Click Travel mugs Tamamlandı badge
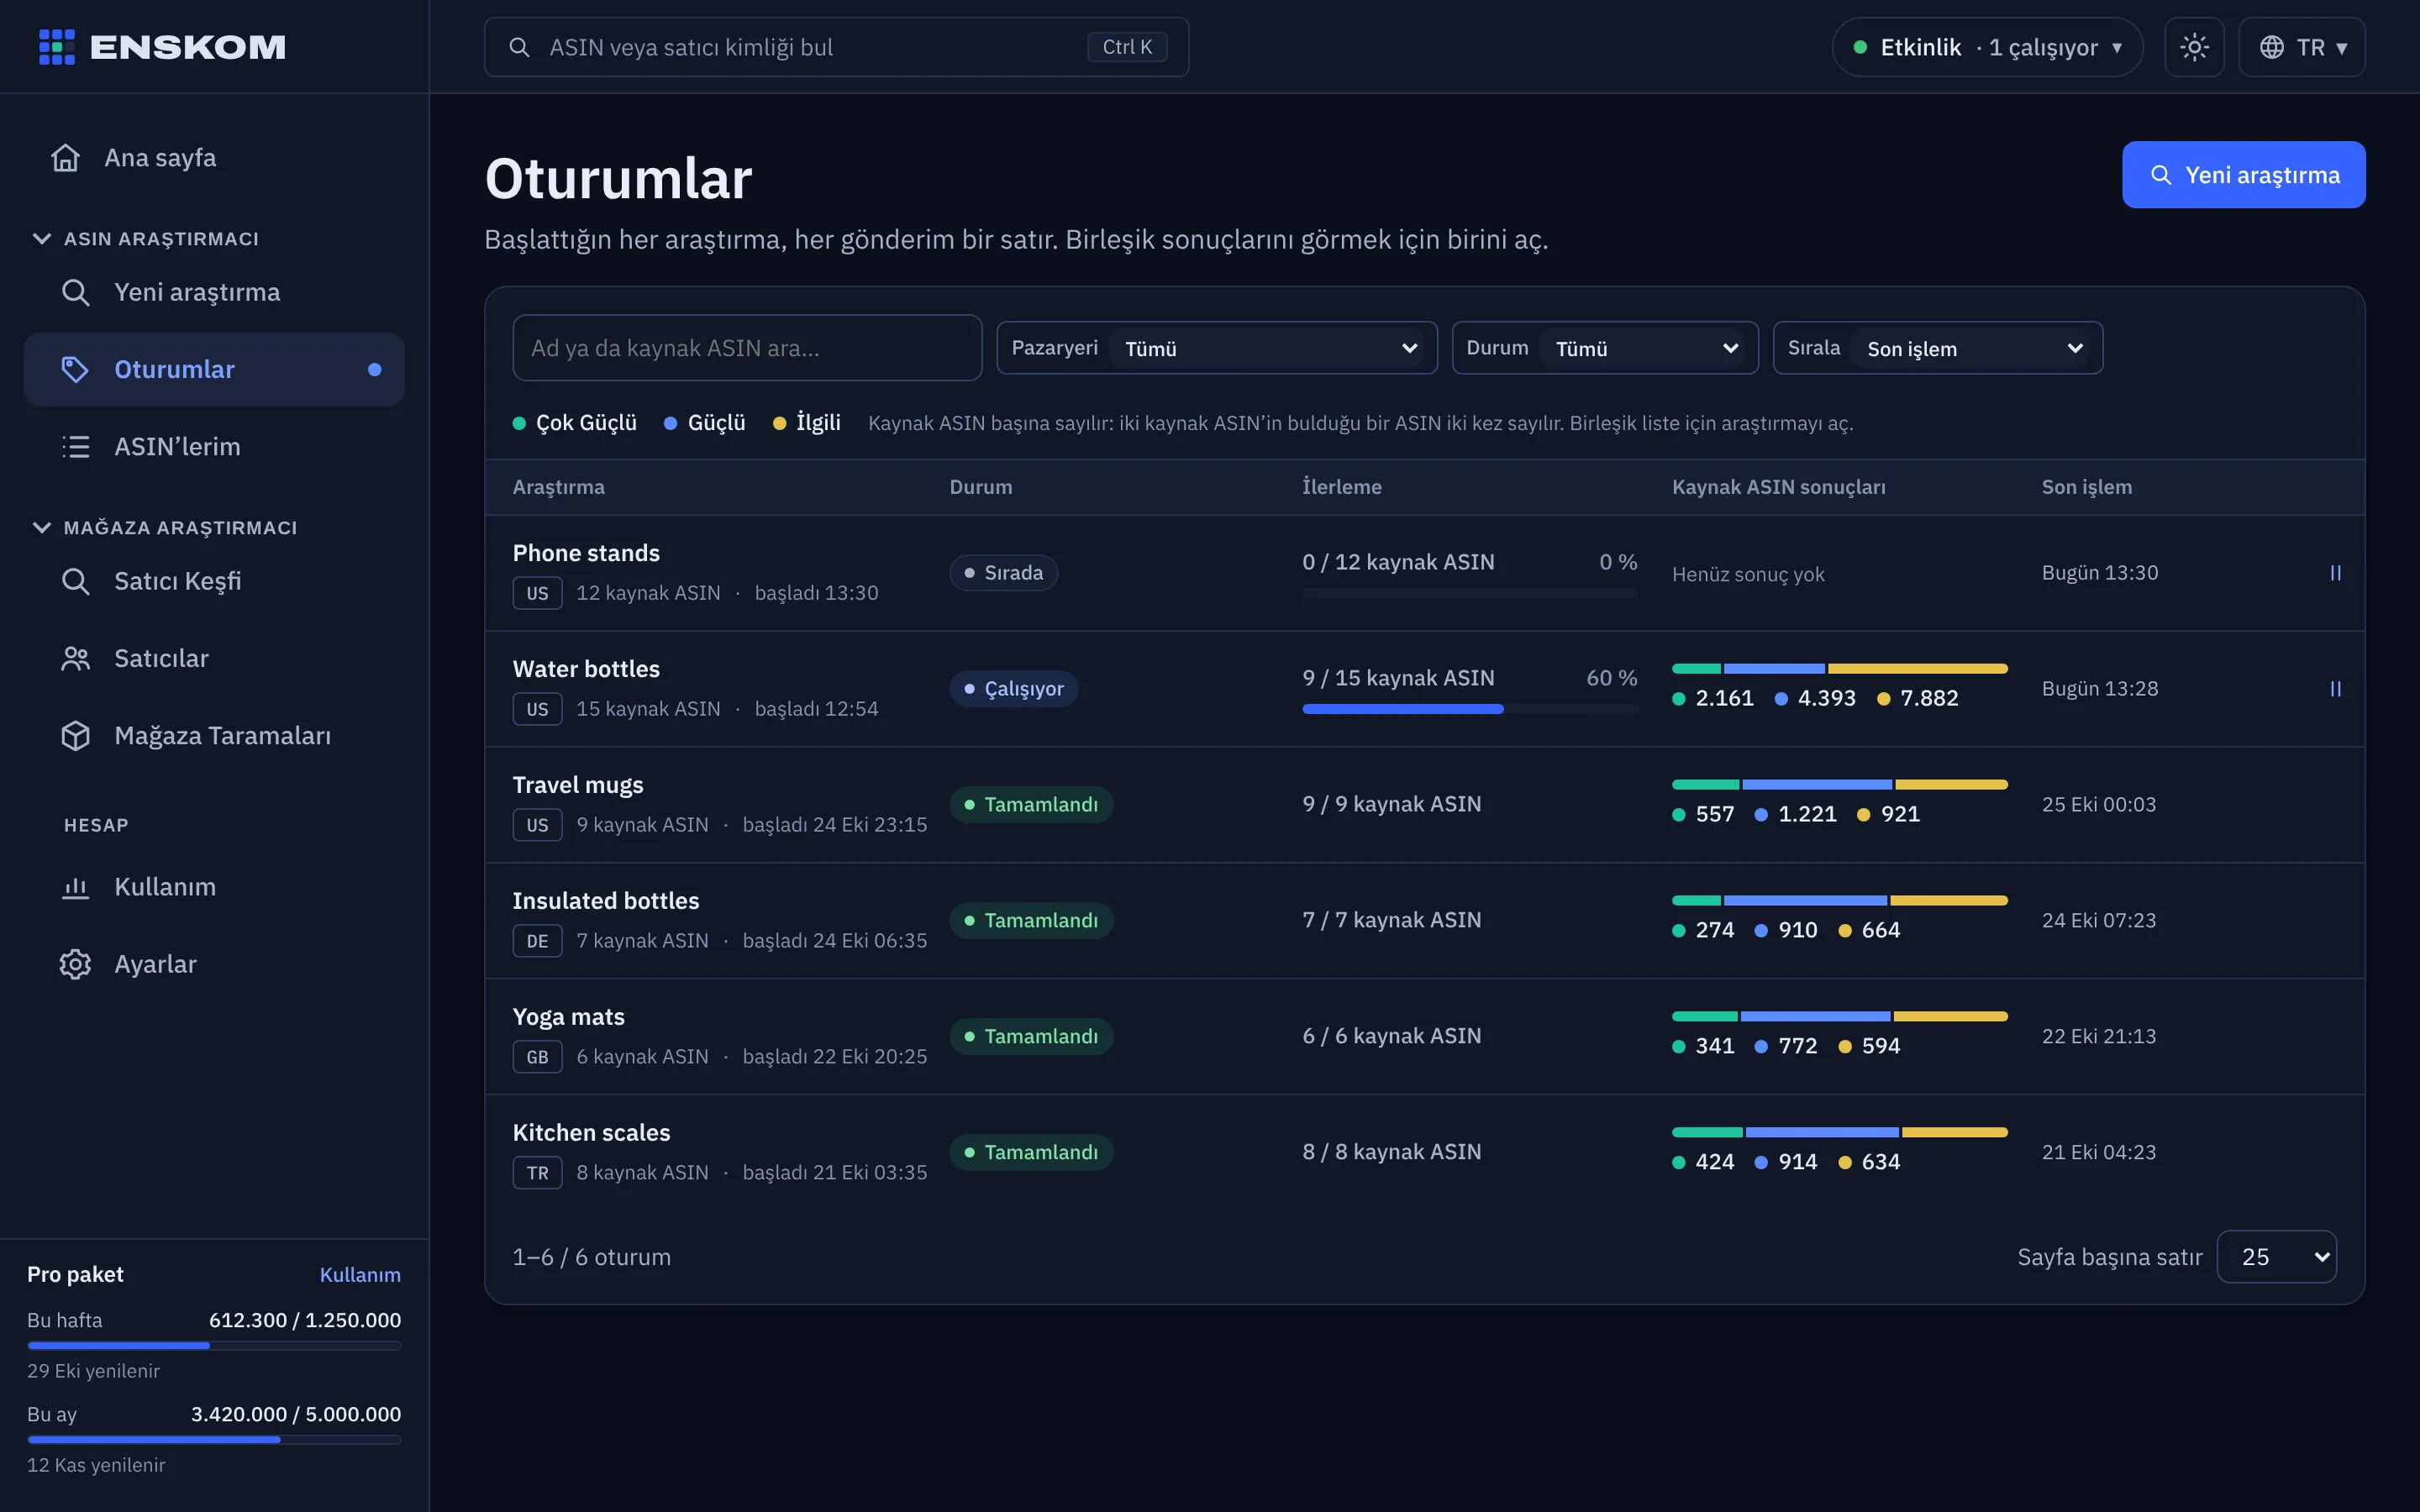Viewport: 2420px width, 1512px height. [1031, 805]
